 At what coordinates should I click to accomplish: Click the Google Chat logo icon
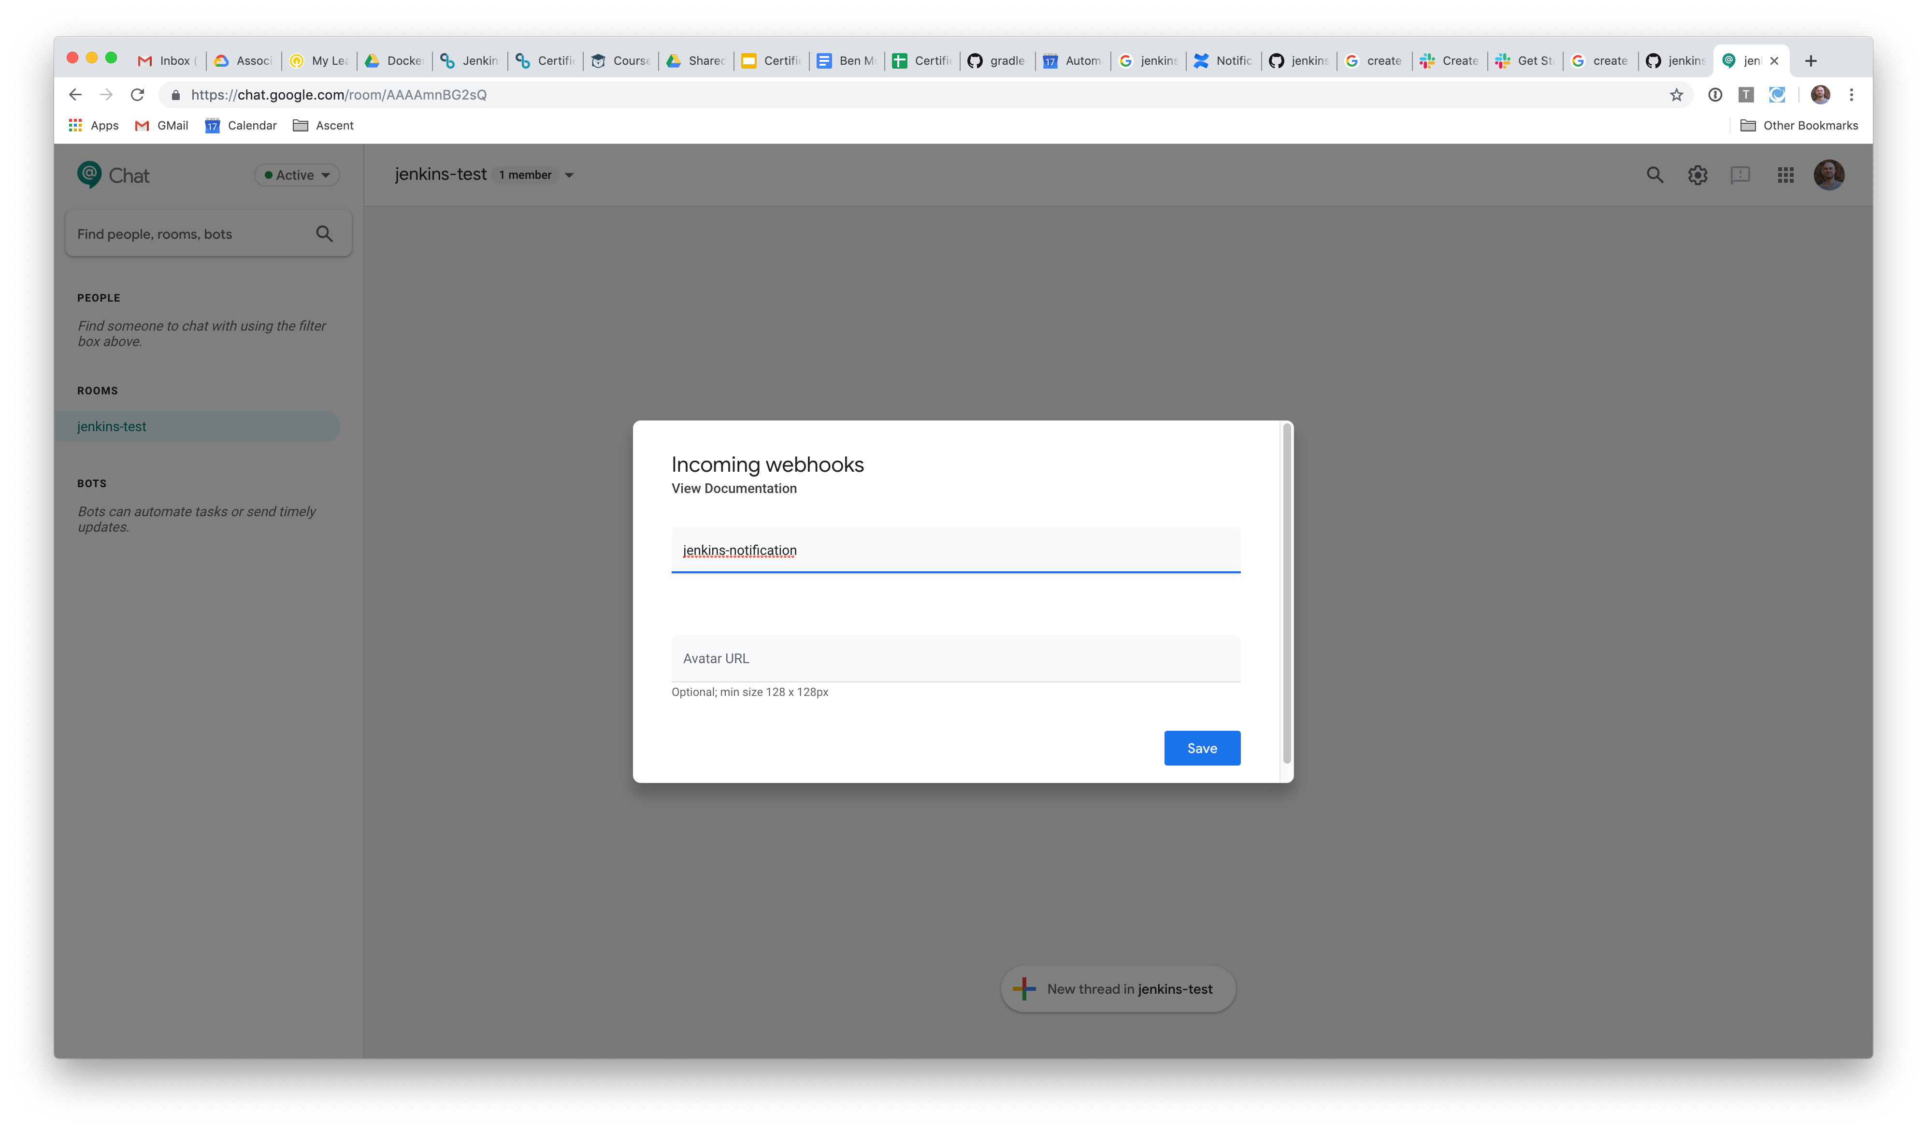coord(89,174)
